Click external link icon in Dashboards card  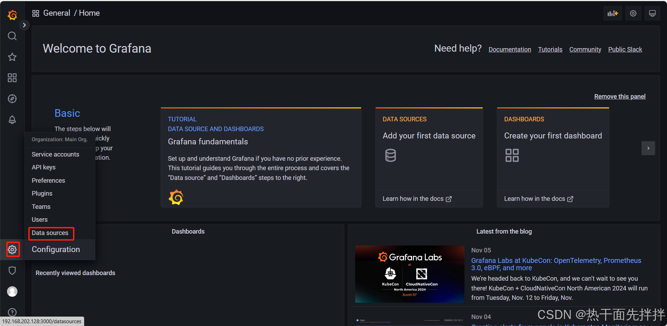[x=570, y=199]
